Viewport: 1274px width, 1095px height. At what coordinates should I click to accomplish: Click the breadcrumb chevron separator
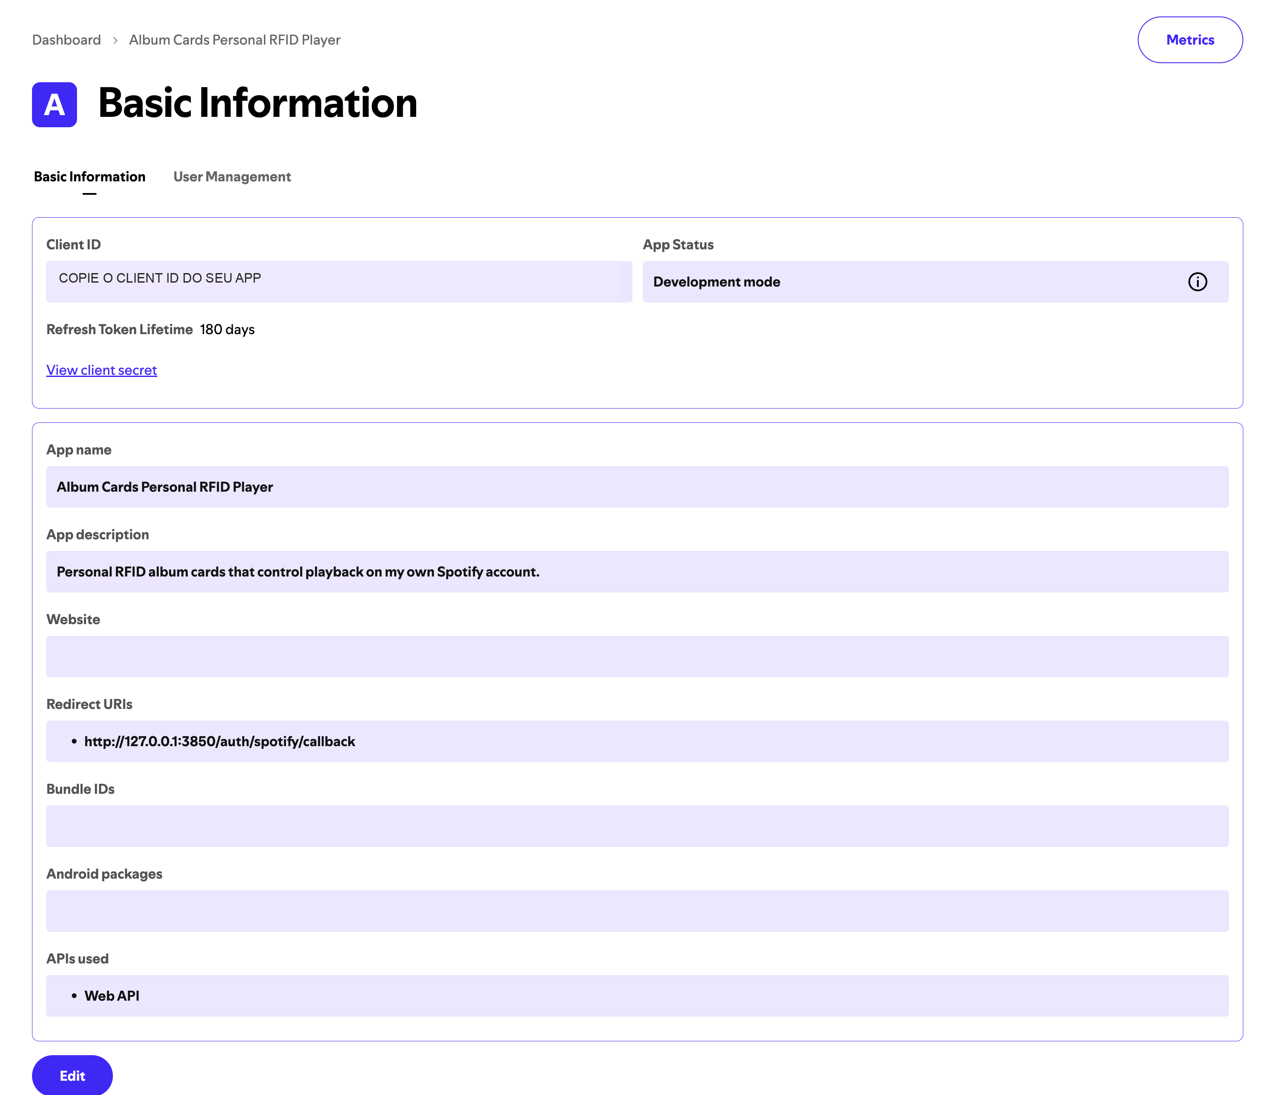pyautogui.click(x=115, y=41)
